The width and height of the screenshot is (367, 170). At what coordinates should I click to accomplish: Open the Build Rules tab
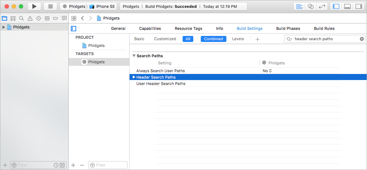click(x=324, y=28)
